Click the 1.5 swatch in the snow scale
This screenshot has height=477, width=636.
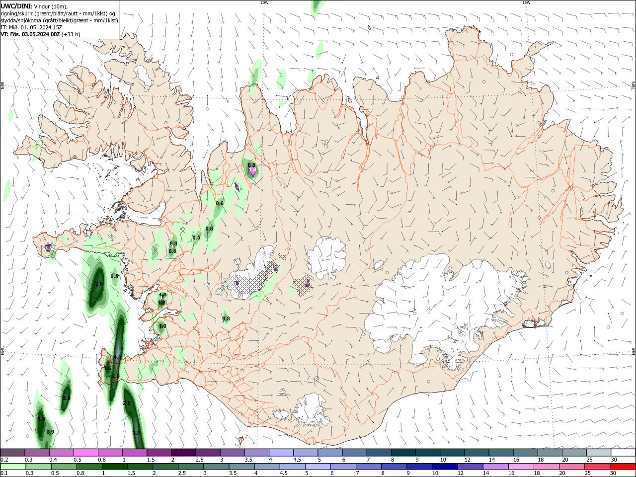(159, 453)
